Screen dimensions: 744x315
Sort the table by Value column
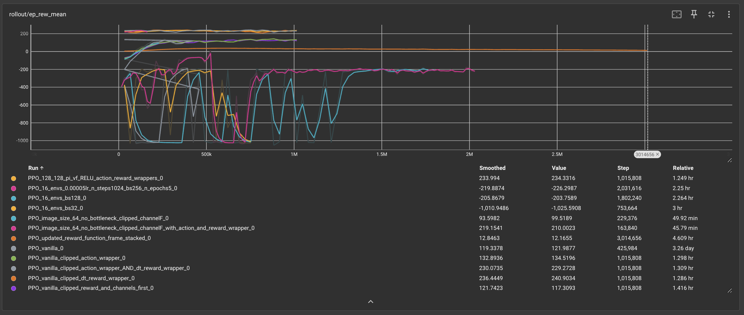click(559, 168)
